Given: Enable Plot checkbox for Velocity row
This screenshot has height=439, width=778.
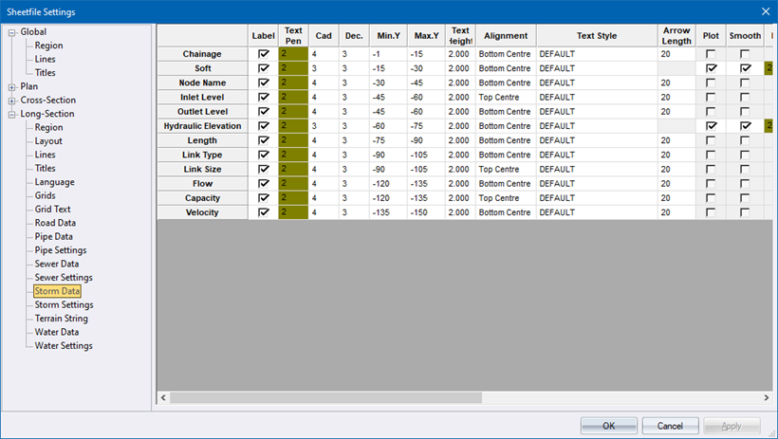Looking at the screenshot, I should 711,212.
